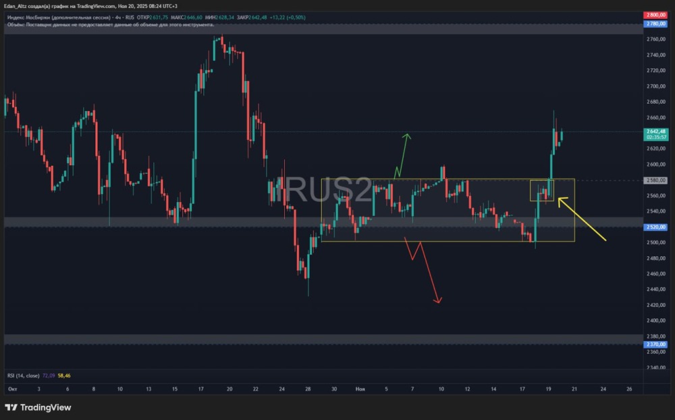Click the 2460,00 price axis label
675x420 pixels.
pos(656,274)
